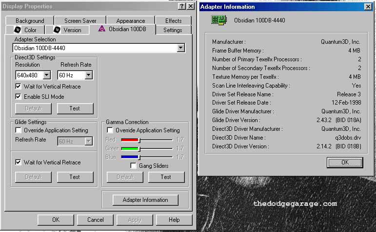Check Glide Override Application Setting

18,130
